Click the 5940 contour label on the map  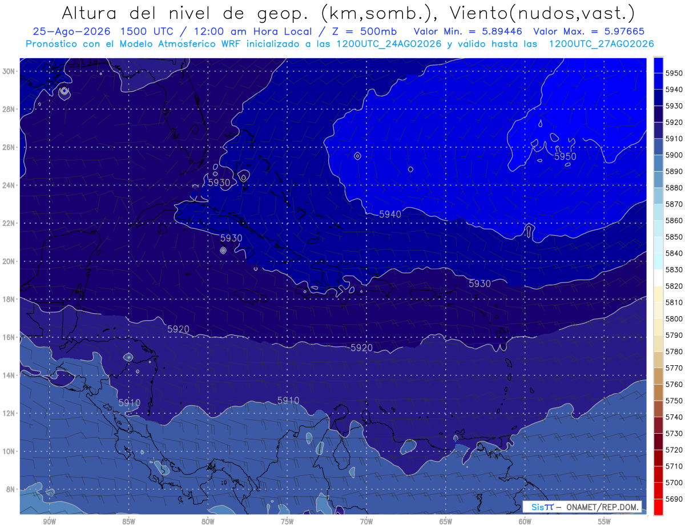(x=390, y=214)
